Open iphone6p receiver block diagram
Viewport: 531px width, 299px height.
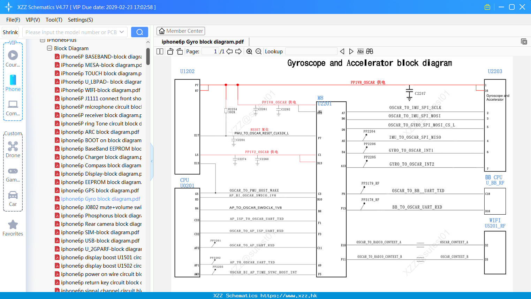[x=98, y=115]
